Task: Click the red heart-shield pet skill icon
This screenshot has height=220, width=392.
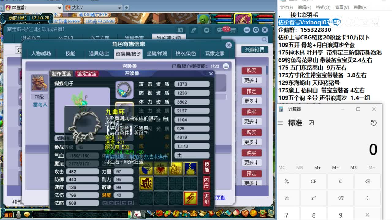Action: tap(160, 169)
